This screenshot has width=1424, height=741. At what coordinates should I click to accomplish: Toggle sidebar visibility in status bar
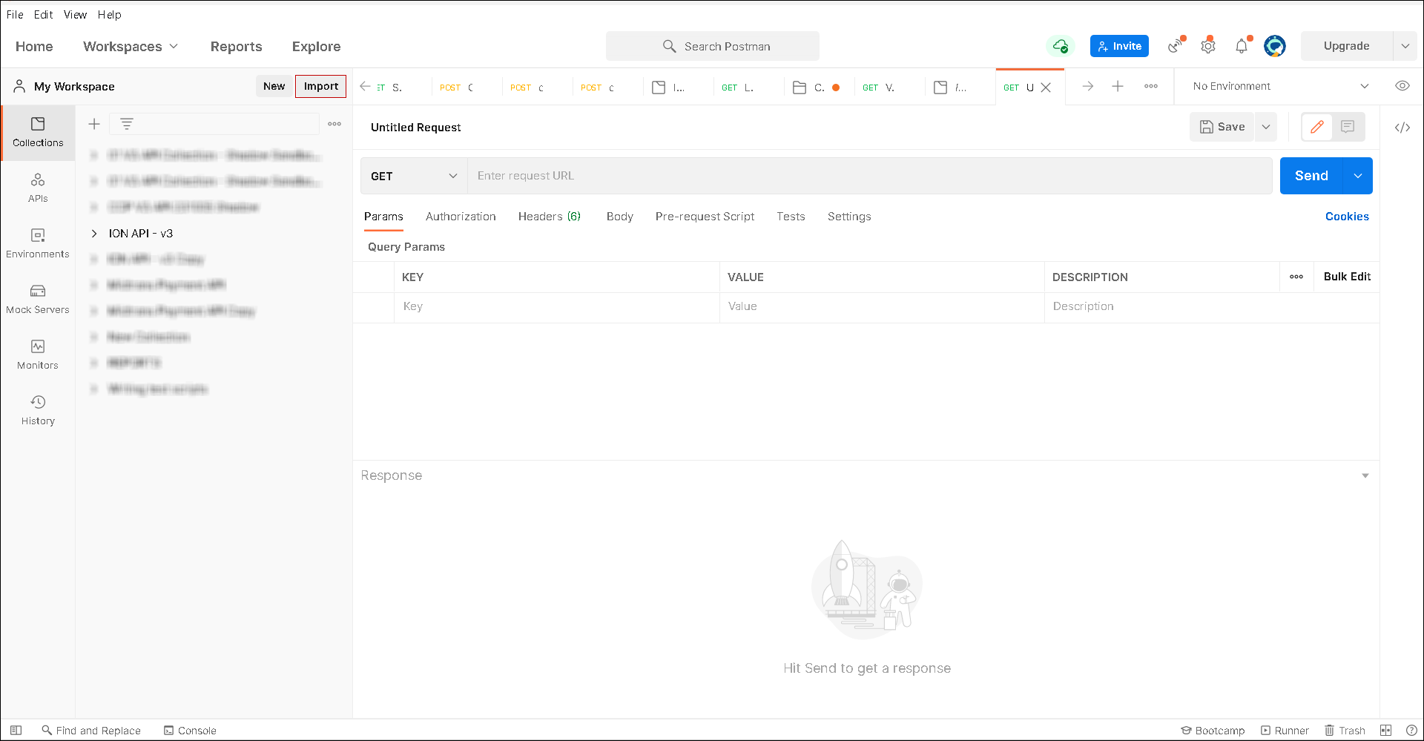tap(16, 731)
